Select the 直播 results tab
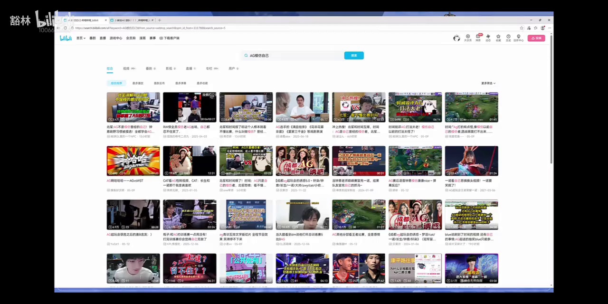608x304 pixels. (x=190, y=68)
